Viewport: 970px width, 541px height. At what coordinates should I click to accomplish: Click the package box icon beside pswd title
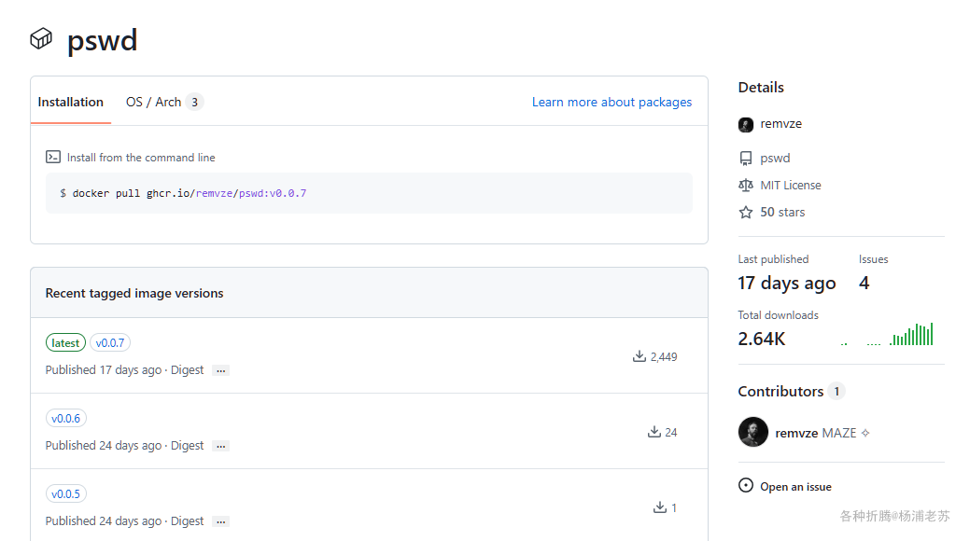click(41, 39)
